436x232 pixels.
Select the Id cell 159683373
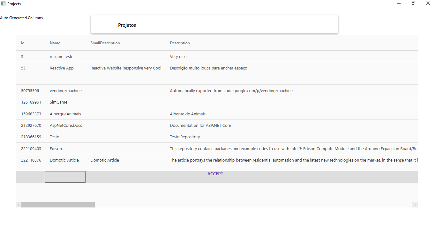click(x=30, y=114)
